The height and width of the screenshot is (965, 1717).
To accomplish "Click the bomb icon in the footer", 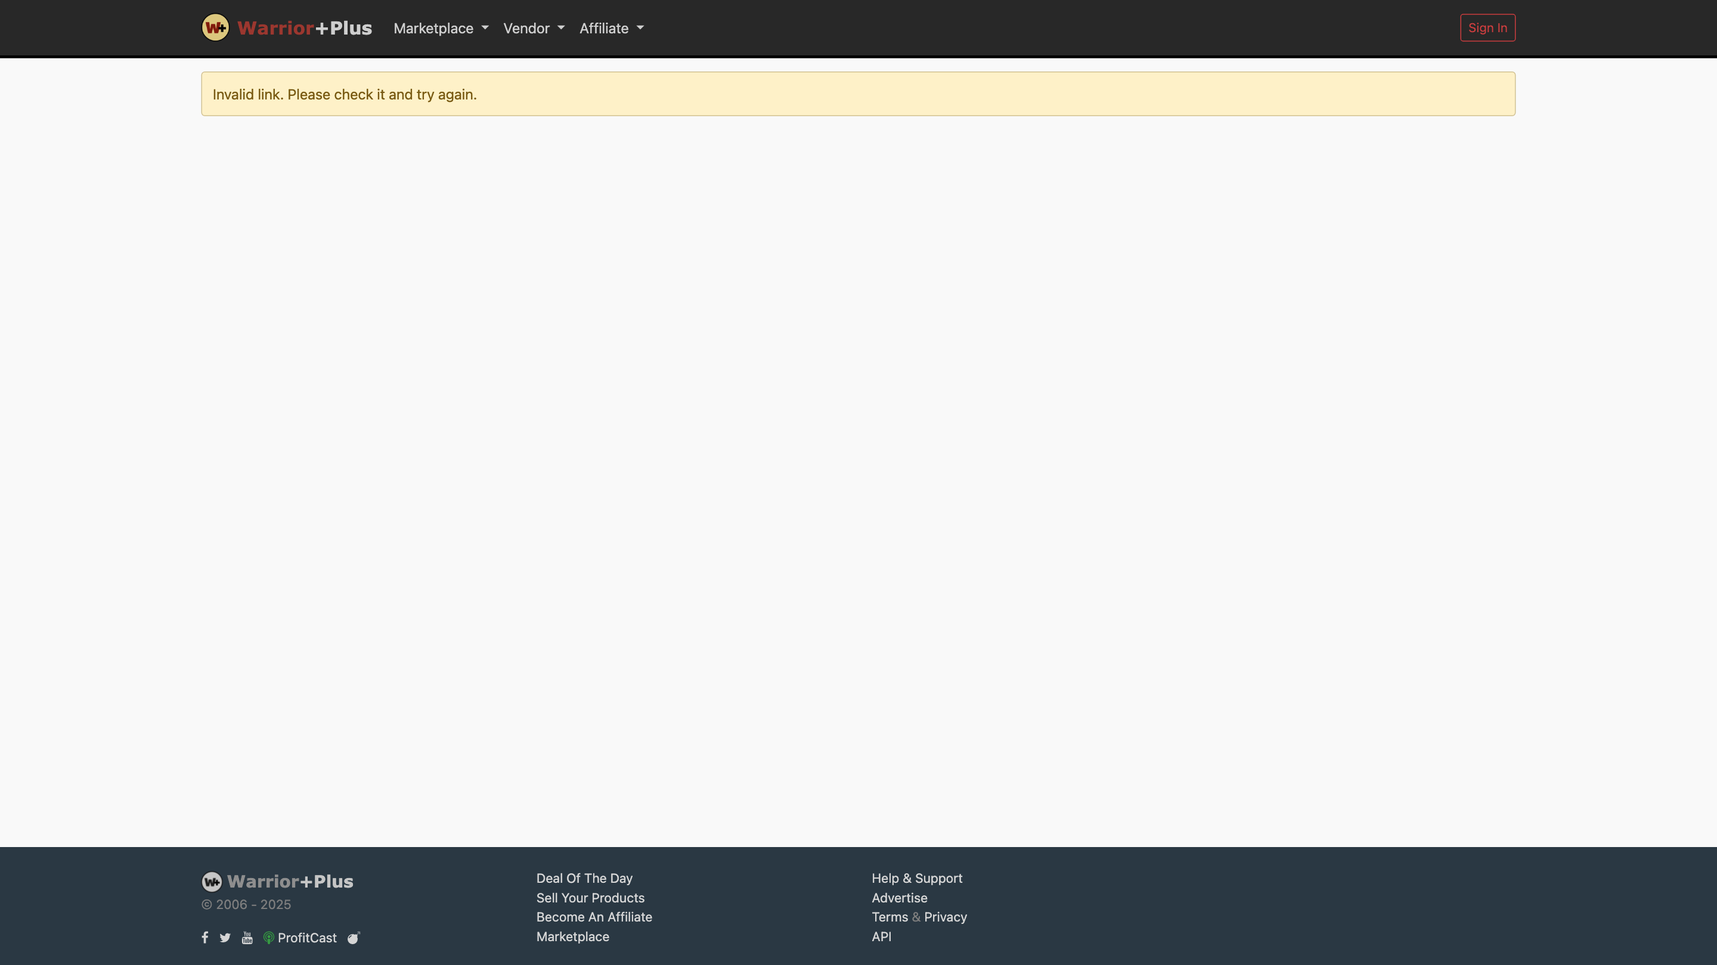I will click(354, 937).
